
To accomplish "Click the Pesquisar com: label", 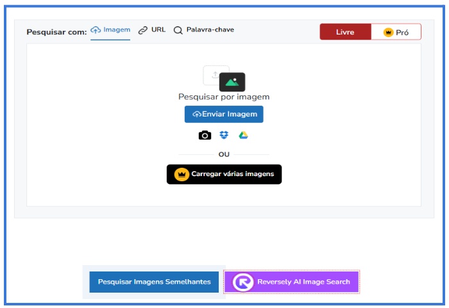I will pos(56,32).
